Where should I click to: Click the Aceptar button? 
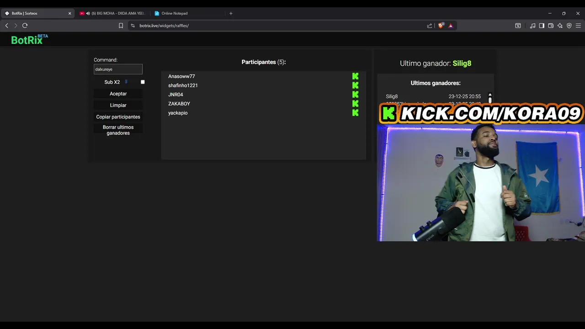coord(118,94)
